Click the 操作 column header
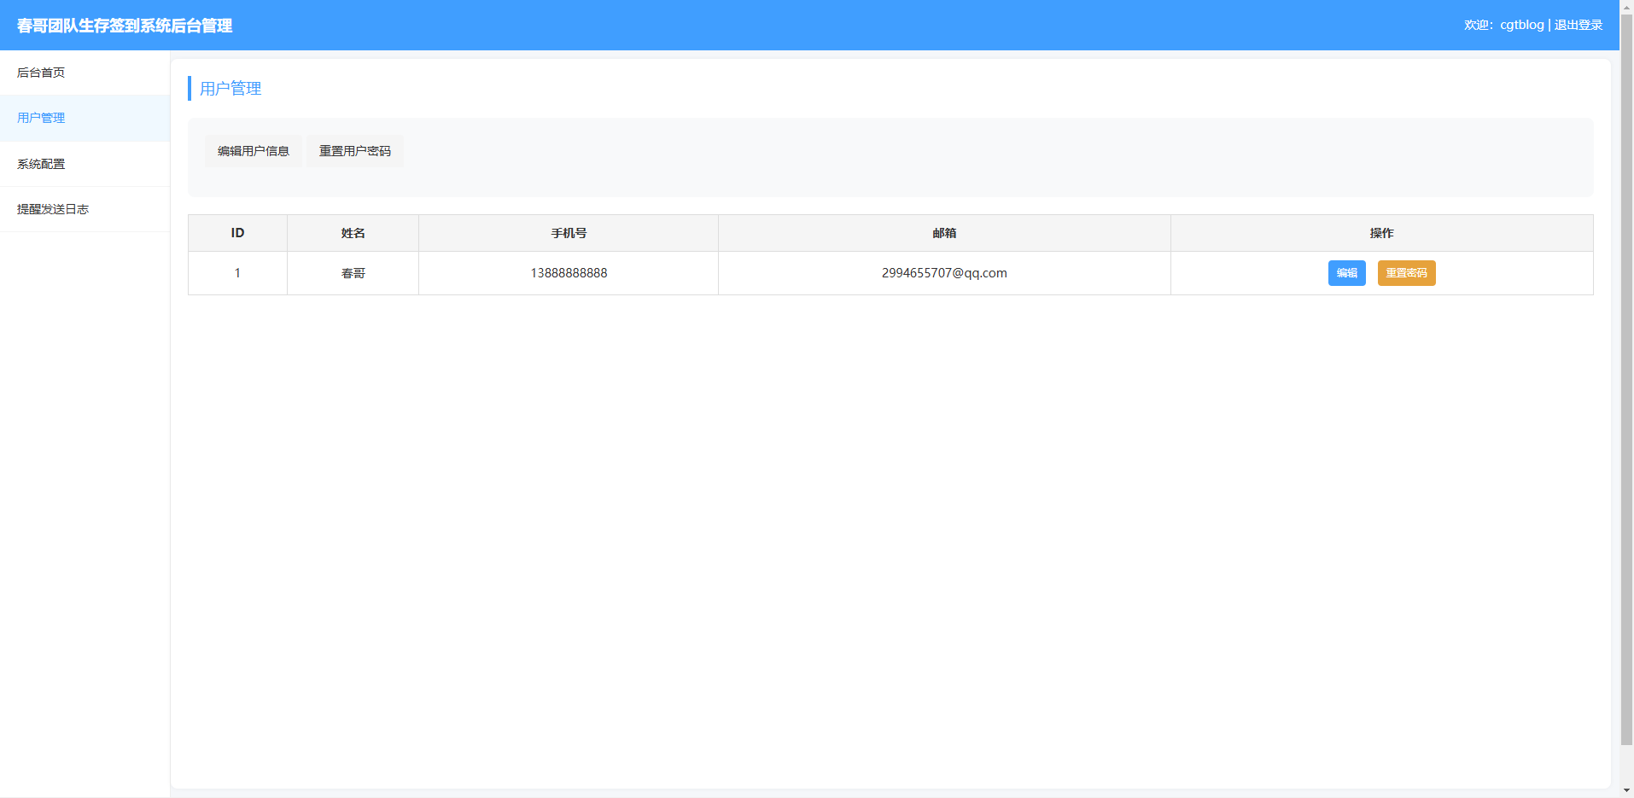Viewport: 1634px width, 798px height. [1381, 233]
